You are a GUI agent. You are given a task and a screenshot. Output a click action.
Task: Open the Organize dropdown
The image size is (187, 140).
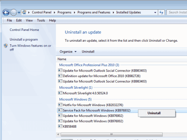(x=68, y=52)
